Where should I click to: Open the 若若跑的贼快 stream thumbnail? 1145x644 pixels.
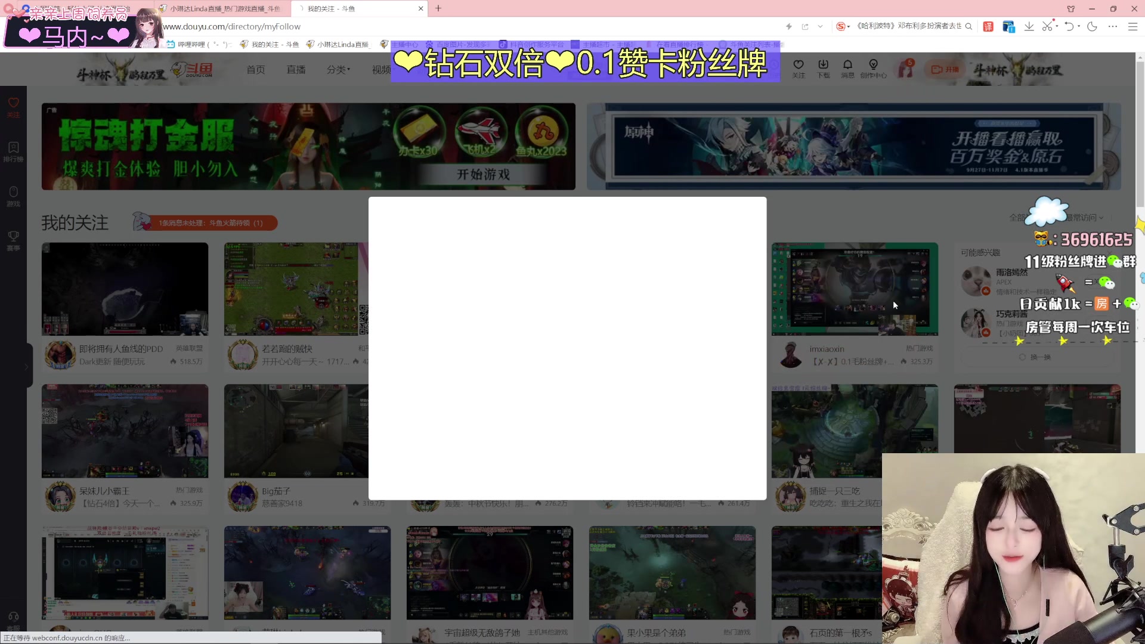coord(296,289)
